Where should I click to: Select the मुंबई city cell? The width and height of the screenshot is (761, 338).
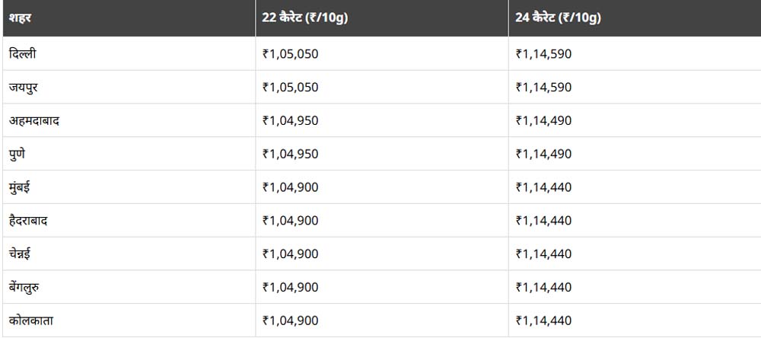pos(21,187)
